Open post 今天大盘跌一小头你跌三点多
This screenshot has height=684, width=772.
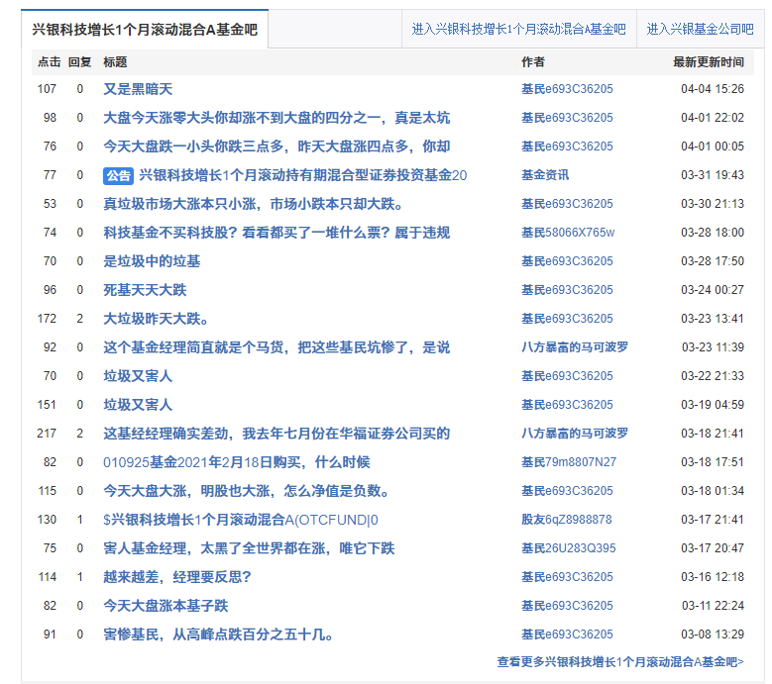276,147
